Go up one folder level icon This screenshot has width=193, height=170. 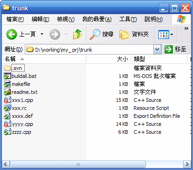pyautogui.click(x=77, y=34)
